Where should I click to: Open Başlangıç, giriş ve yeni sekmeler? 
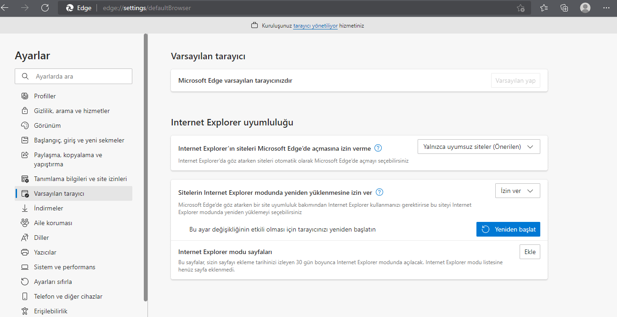(74, 140)
